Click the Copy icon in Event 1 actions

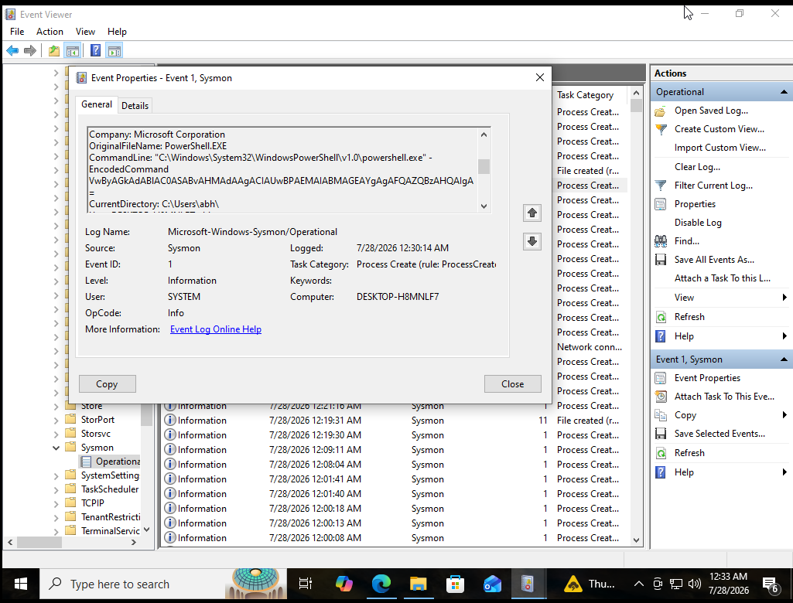pyautogui.click(x=661, y=415)
